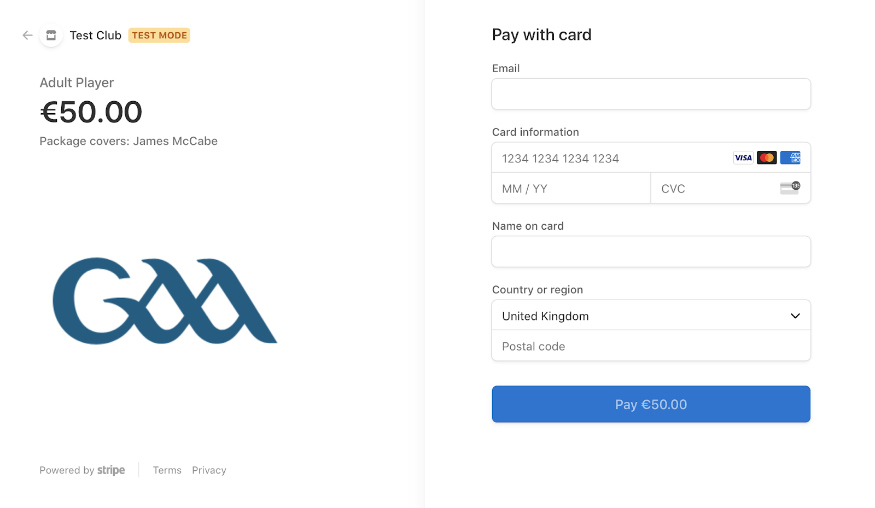Click the Test Club store icon
The width and height of the screenshot is (875, 508).
coord(51,36)
